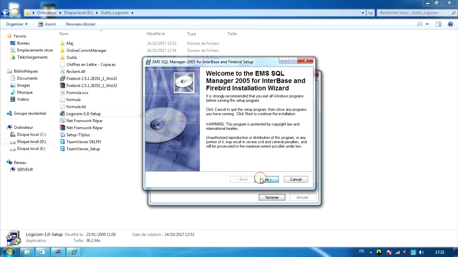Select the Setup-TSplus file icon
458x257 pixels.
click(x=62, y=135)
